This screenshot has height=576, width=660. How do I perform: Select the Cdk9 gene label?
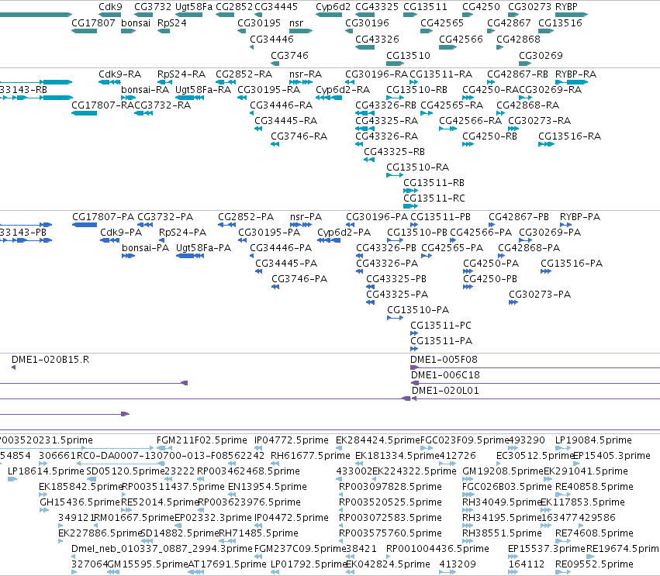(x=110, y=7)
